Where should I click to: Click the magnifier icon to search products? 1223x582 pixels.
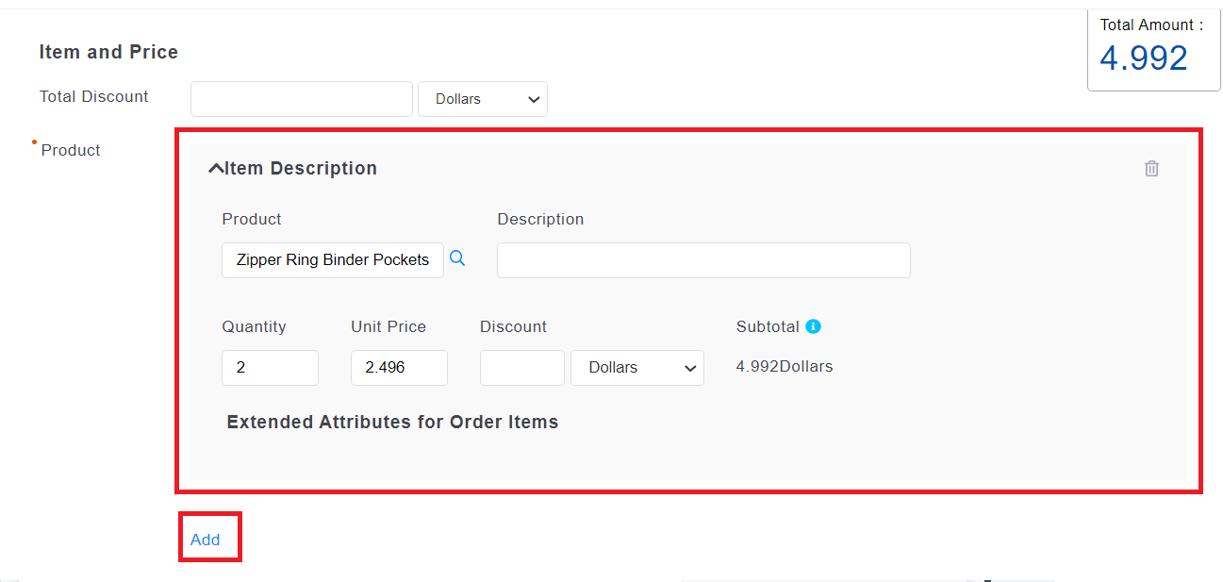click(x=457, y=258)
